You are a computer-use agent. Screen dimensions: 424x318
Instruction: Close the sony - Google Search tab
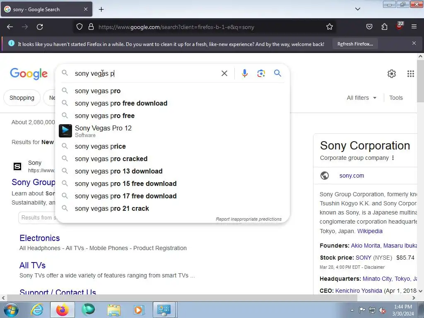click(x=86, y=9)
